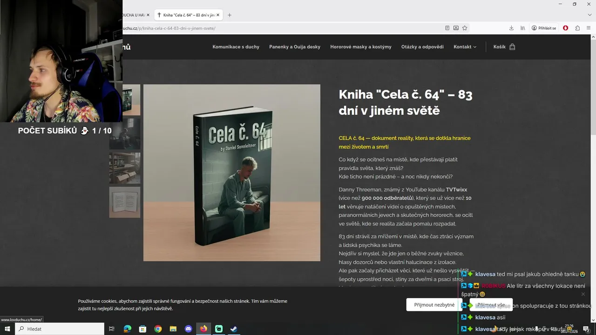596x335 pixels.
Task: Close the first partially visible browser tab
Action: pyautogui.click(x=148, y=15)
